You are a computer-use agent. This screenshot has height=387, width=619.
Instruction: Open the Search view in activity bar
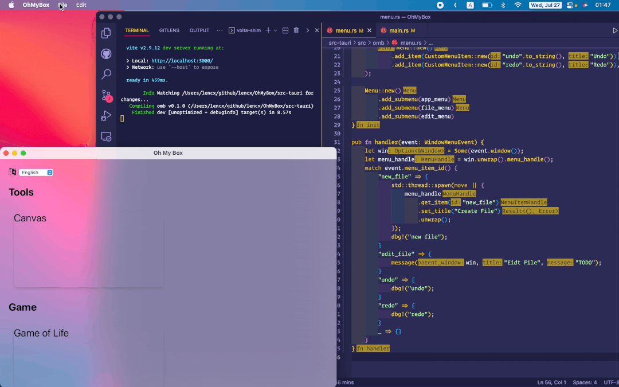pos(106,75)
